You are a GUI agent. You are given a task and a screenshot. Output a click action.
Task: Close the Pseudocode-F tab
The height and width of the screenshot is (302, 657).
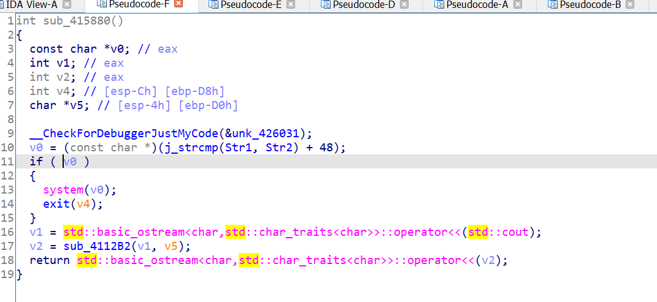pyautogui.click(x=179, y=4)
